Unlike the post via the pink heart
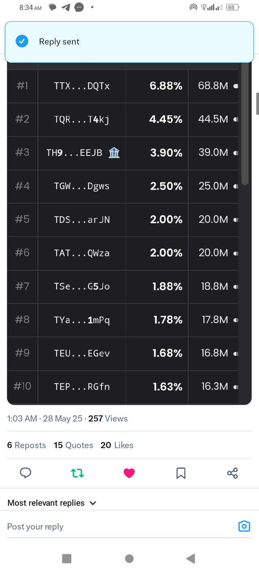This screenshot has height=576, width=259. [129, 473]
